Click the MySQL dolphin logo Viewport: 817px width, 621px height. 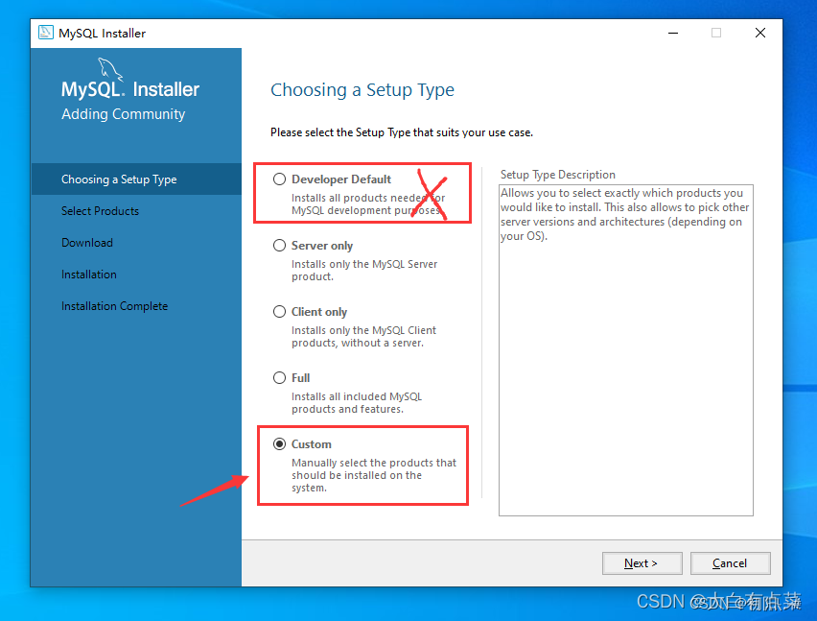coord(110,69)
